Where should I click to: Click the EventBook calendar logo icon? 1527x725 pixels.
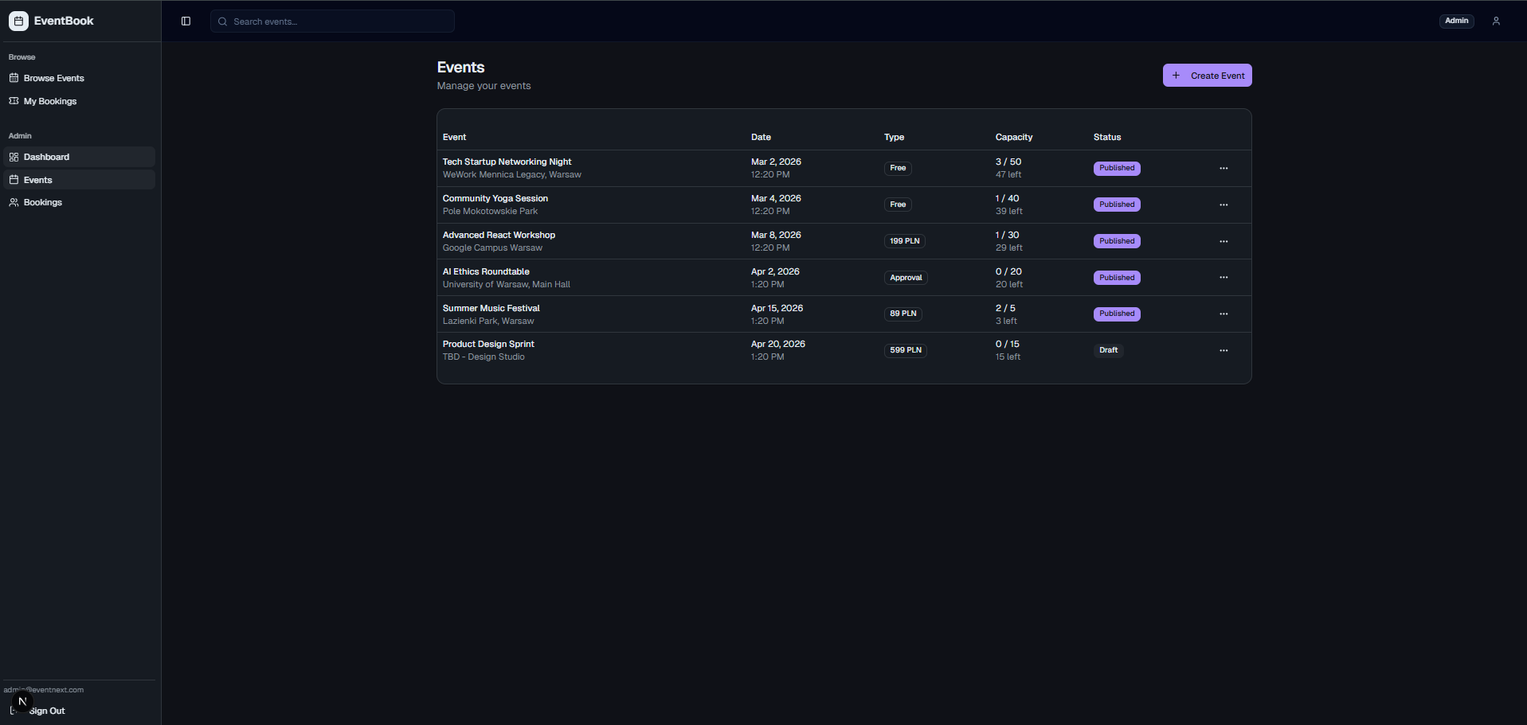(18, 21)
